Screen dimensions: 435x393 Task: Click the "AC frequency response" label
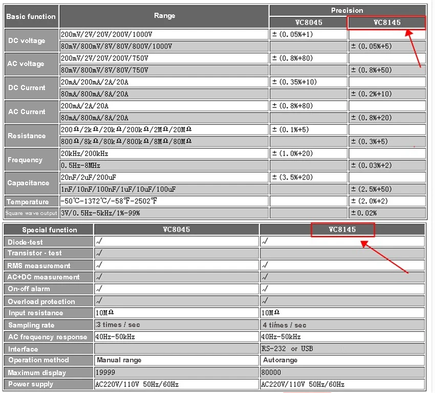(49, 337)
